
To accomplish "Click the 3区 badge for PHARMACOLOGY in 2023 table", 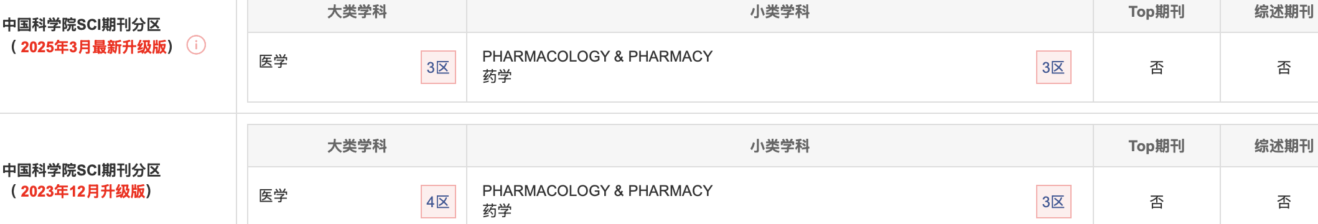I will tap(1054, 202).
